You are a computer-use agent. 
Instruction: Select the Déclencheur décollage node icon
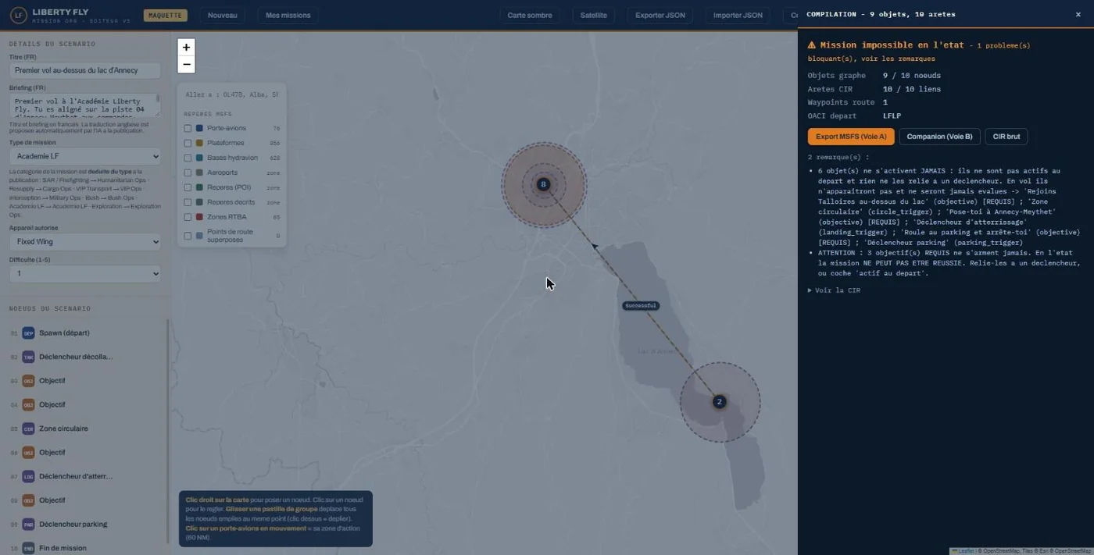(x=28, y=357)
